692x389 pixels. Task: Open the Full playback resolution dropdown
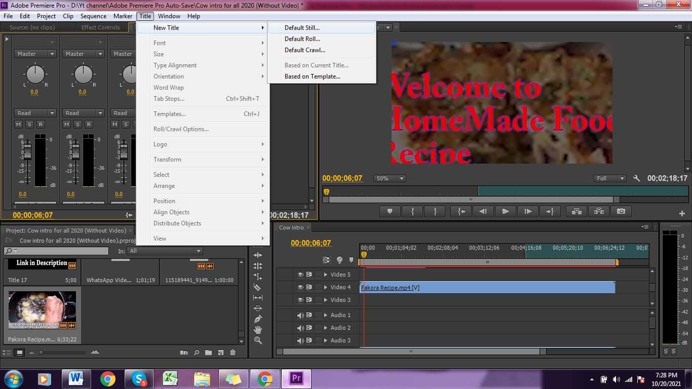pyautogui.click(x=610, y=178)
